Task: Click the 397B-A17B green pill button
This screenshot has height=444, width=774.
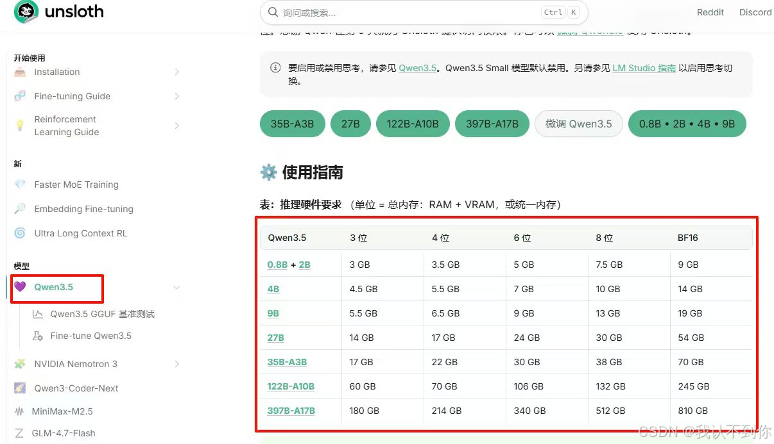Action: point(492,124)
